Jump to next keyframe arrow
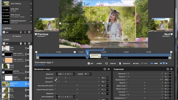 coord(167,63)
